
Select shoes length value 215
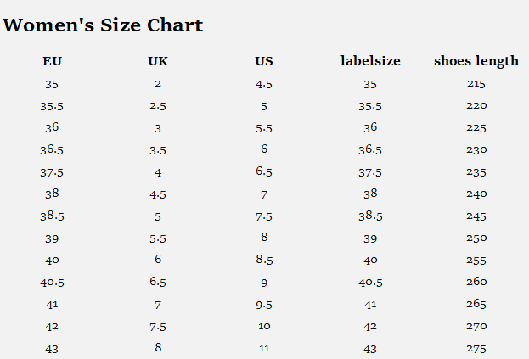click(476, 84)
